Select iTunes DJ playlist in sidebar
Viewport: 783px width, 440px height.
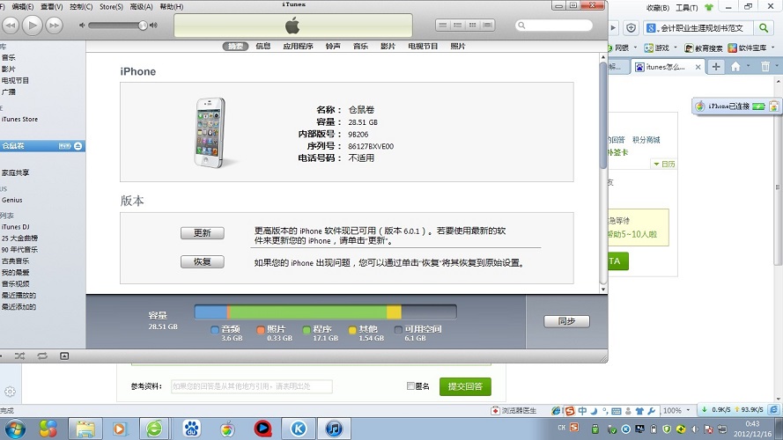click(16, 227)
